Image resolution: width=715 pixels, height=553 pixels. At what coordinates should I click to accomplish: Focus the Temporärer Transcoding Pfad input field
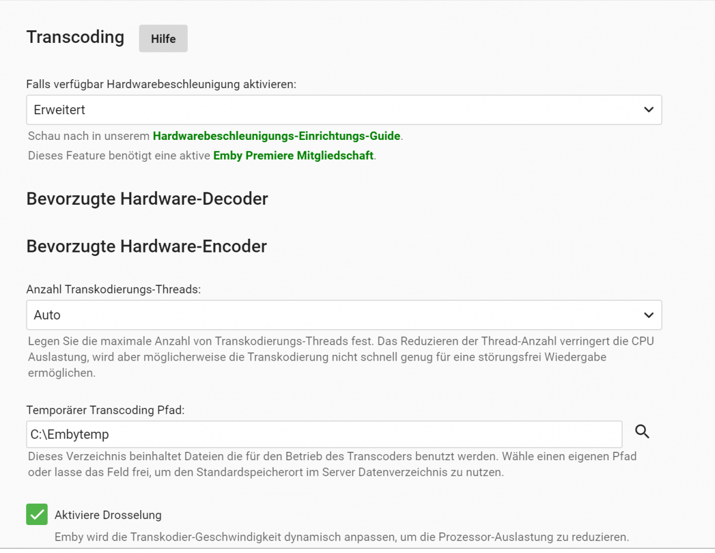[x=324, y=435]
